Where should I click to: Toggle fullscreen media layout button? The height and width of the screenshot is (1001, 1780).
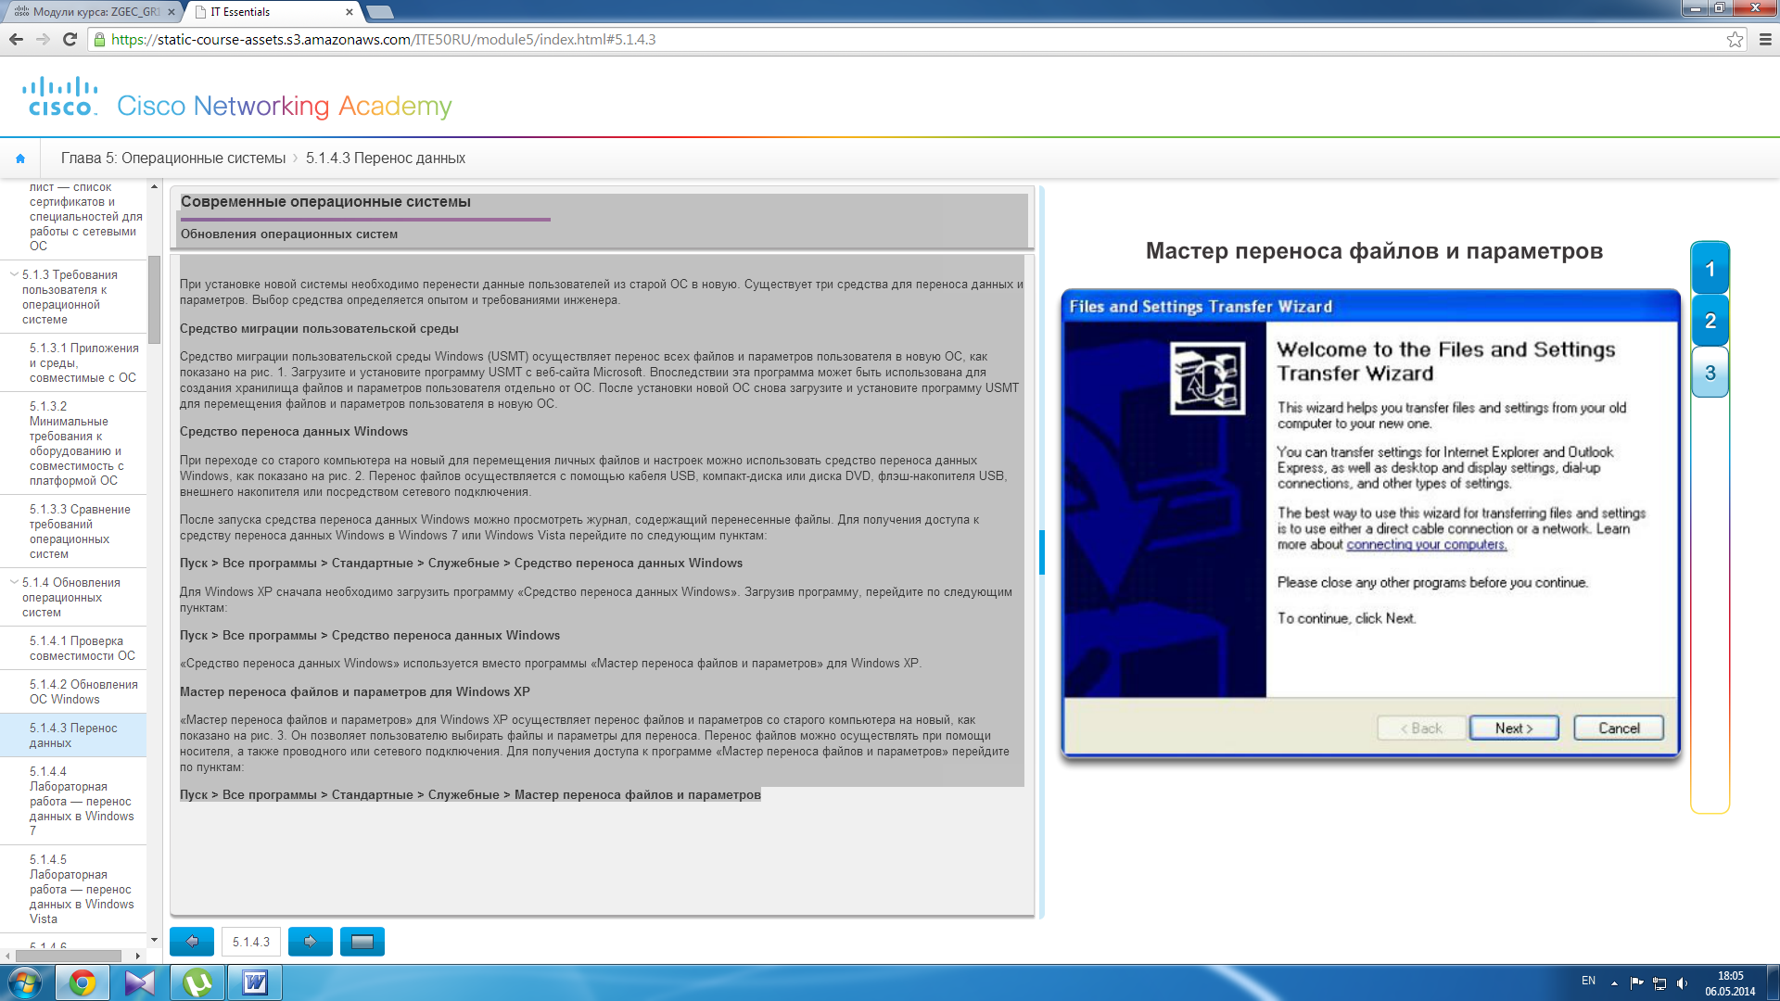tap(362, 942)
